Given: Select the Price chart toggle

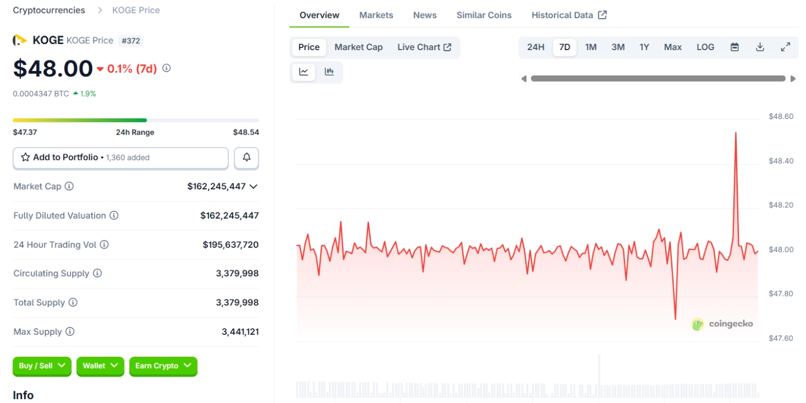Looking at the screenshot, I should [309, 47].
